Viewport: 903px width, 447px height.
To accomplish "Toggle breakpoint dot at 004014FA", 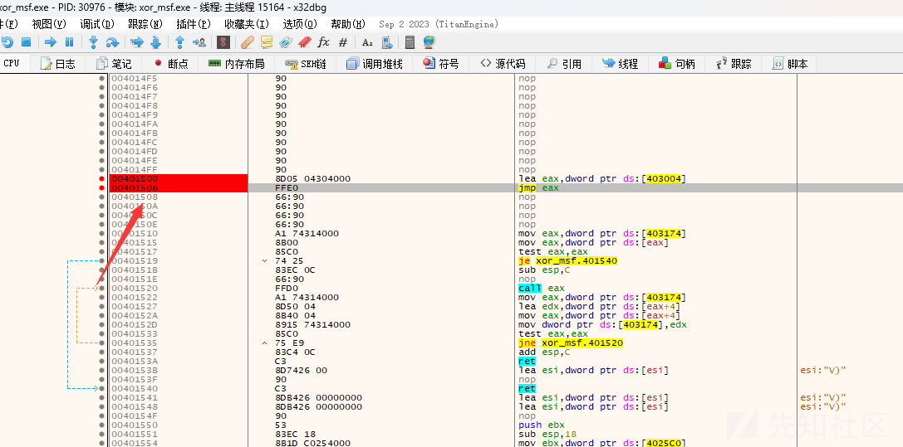I will (102, 124).
